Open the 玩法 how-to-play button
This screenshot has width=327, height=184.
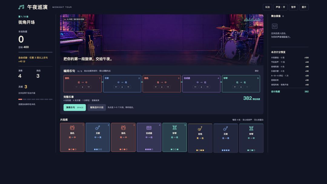coord(267,7)
